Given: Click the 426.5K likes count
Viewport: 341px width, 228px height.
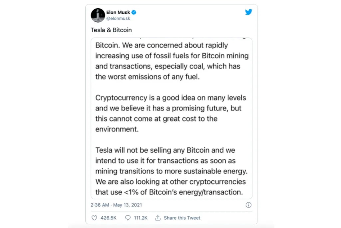Looking at the screenshot, I should [109, 218].
